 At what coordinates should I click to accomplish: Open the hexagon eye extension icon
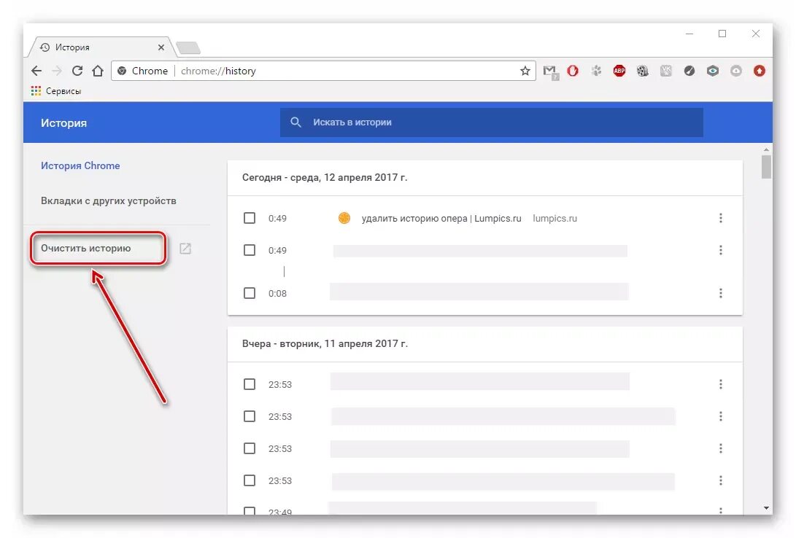click(x=713, y=71)
